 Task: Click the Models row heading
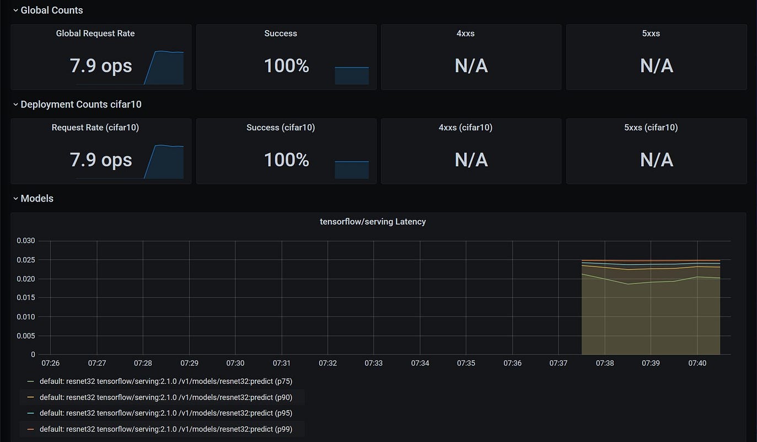37,199
